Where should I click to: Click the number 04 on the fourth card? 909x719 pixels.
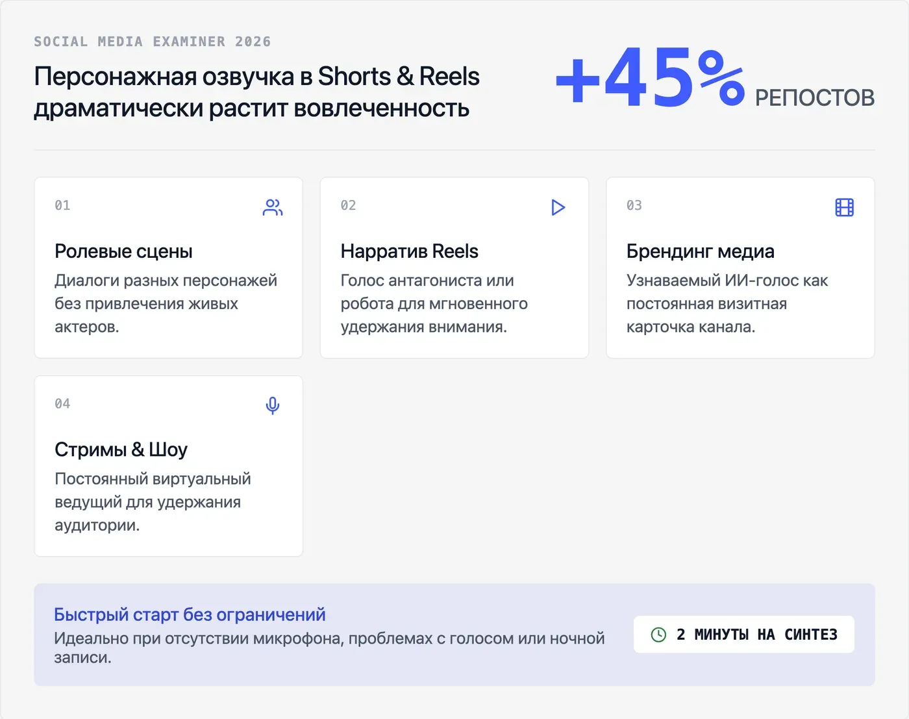62,403
